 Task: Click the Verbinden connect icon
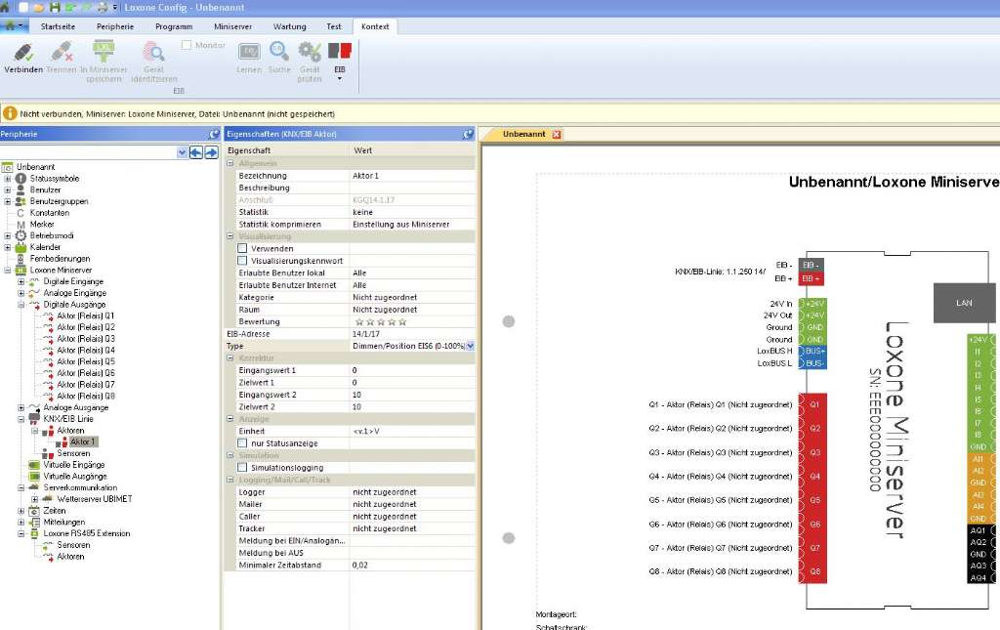pyautogui.click(x=23, y=52)
